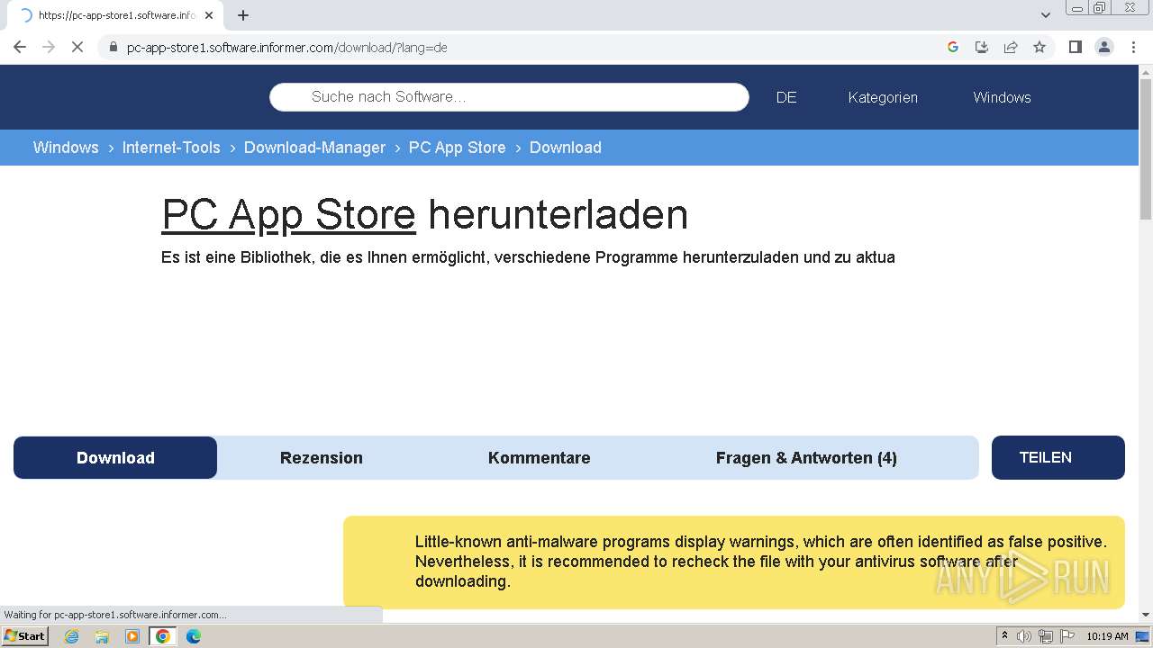Toggle the browser side panel icon

(x=1075, y=47)
